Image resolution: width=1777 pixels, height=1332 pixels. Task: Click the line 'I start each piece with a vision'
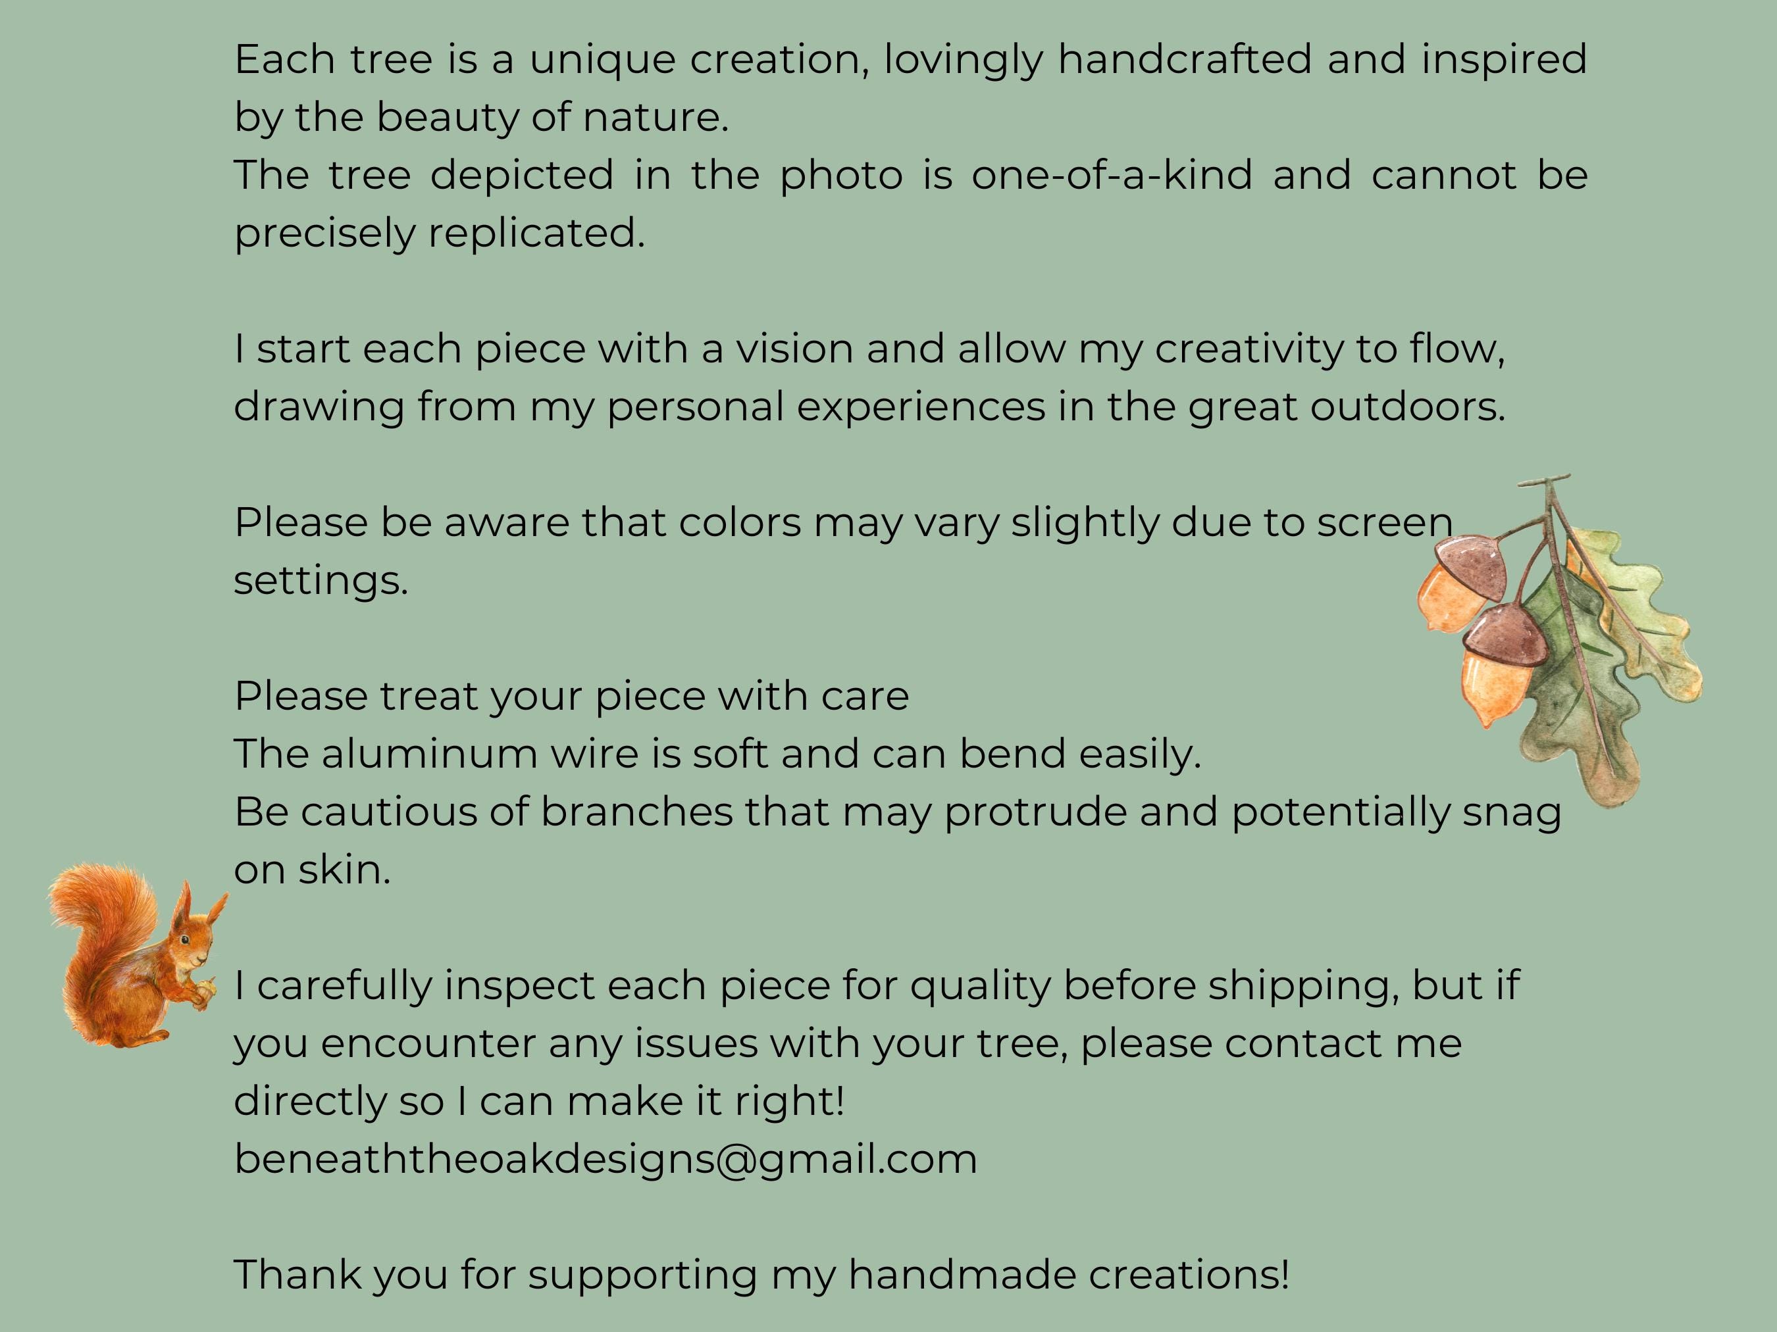tap(869, 349)
